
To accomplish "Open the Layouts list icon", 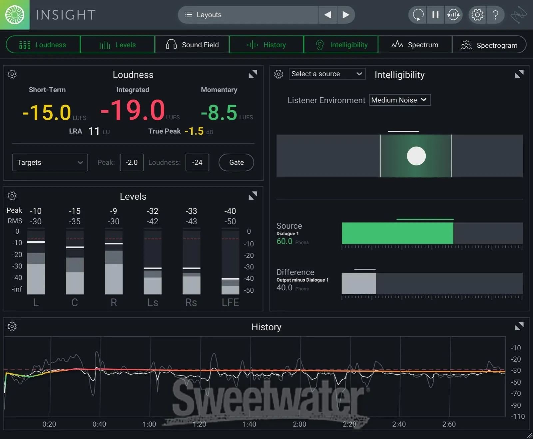I will pos(189,15).
